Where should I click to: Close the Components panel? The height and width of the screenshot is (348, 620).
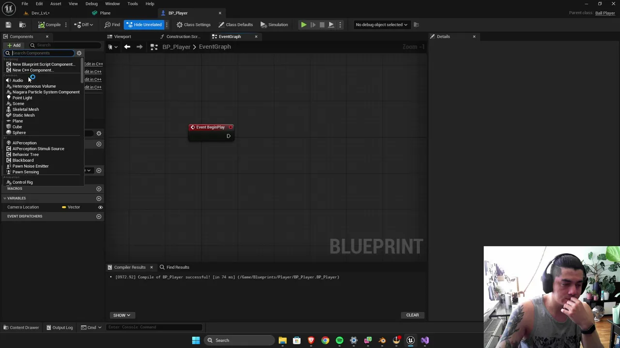tap(47, 37)
